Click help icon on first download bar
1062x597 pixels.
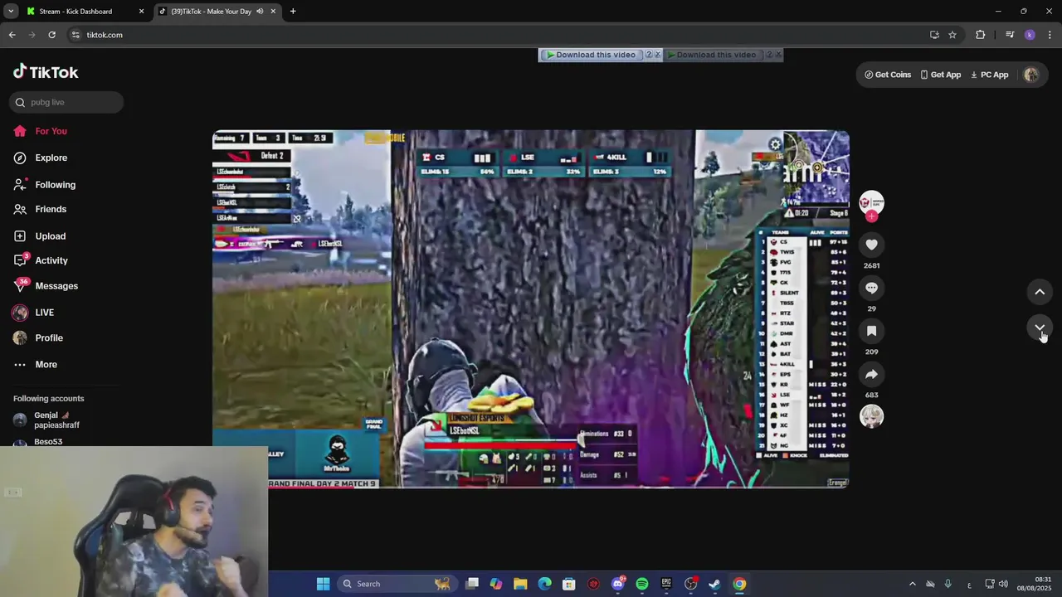(x=649, y=55)
